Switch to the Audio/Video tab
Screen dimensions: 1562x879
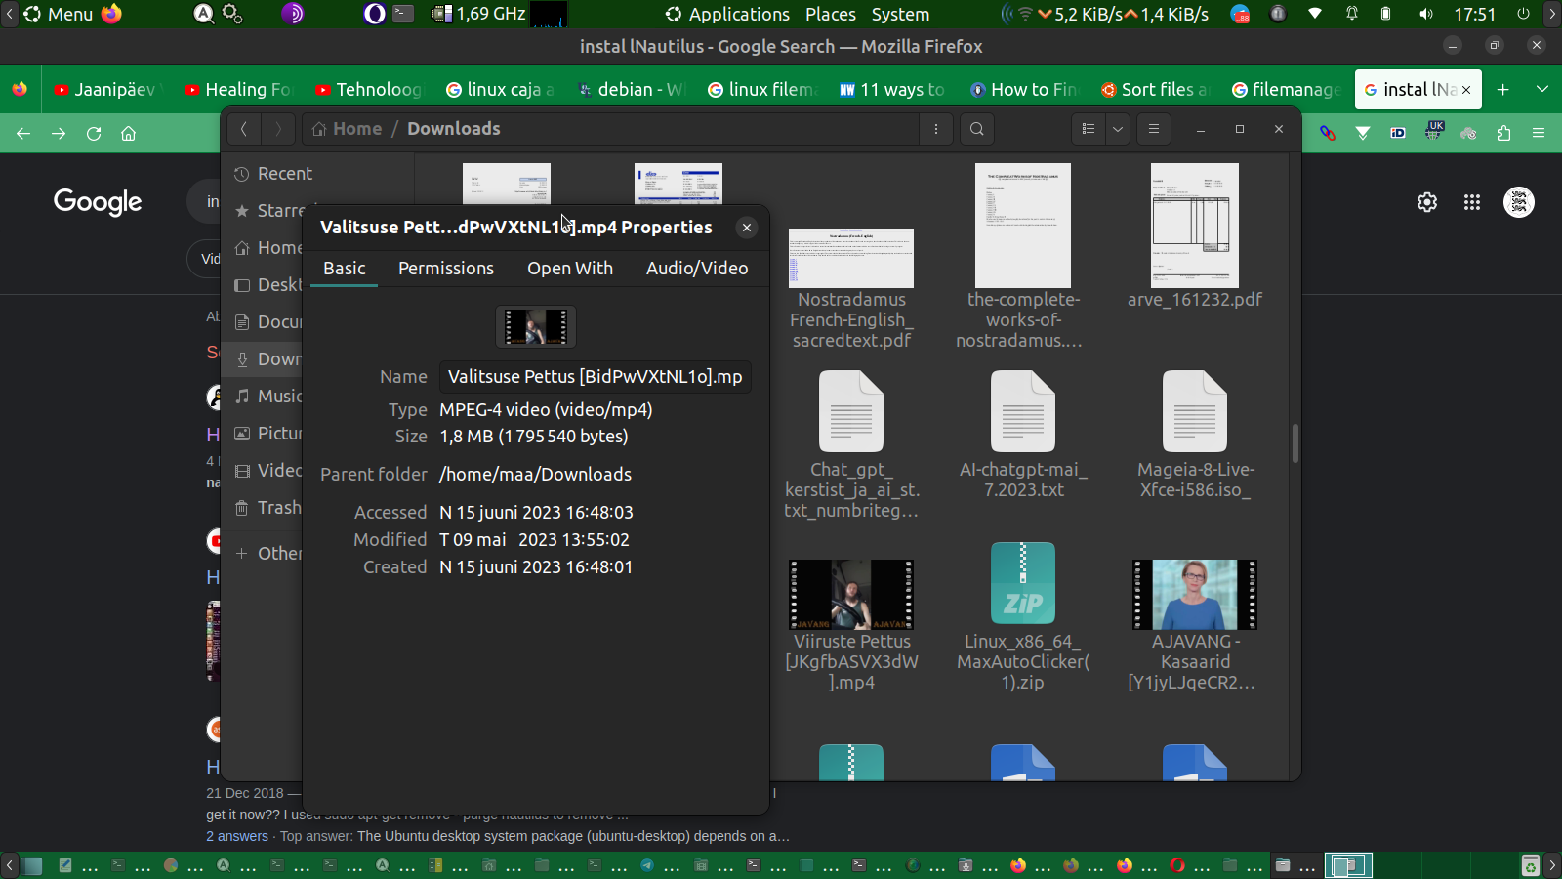point(697,269)
